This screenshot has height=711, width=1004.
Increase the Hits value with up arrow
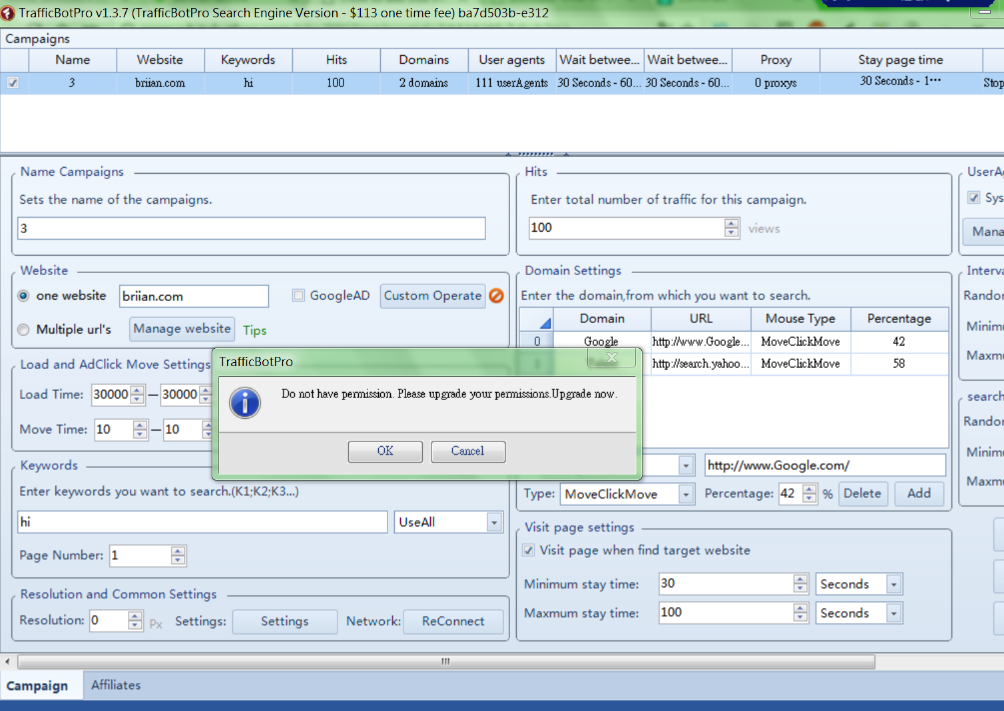point(732,223)
